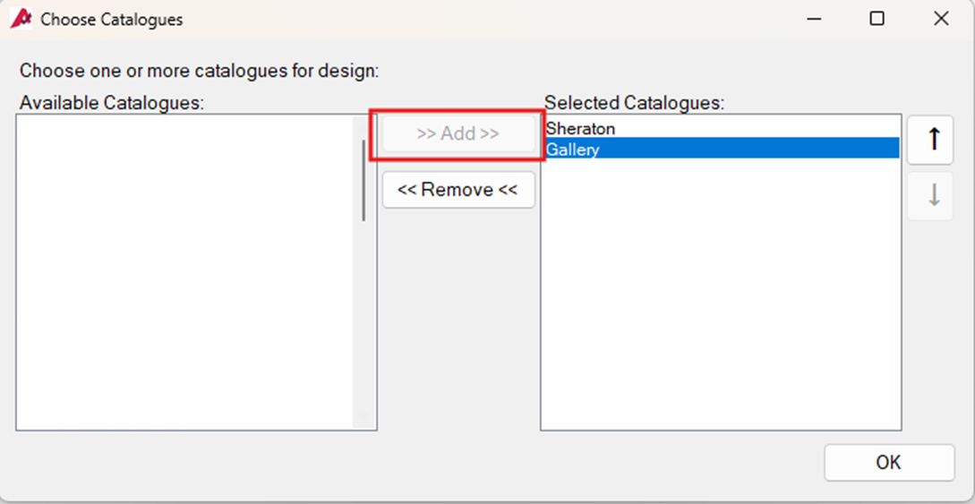The image size is (975, 504).
Task: Maximize the Choose Catalogues window
Action: click(877, 18)
